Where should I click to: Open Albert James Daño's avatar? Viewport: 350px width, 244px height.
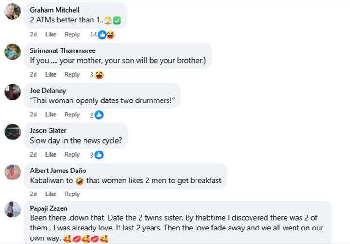pyautogui.click(x=13, y=172)
